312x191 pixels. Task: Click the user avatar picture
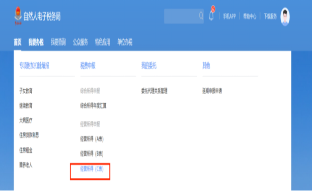pyautogui.click(x=285, y=17)
